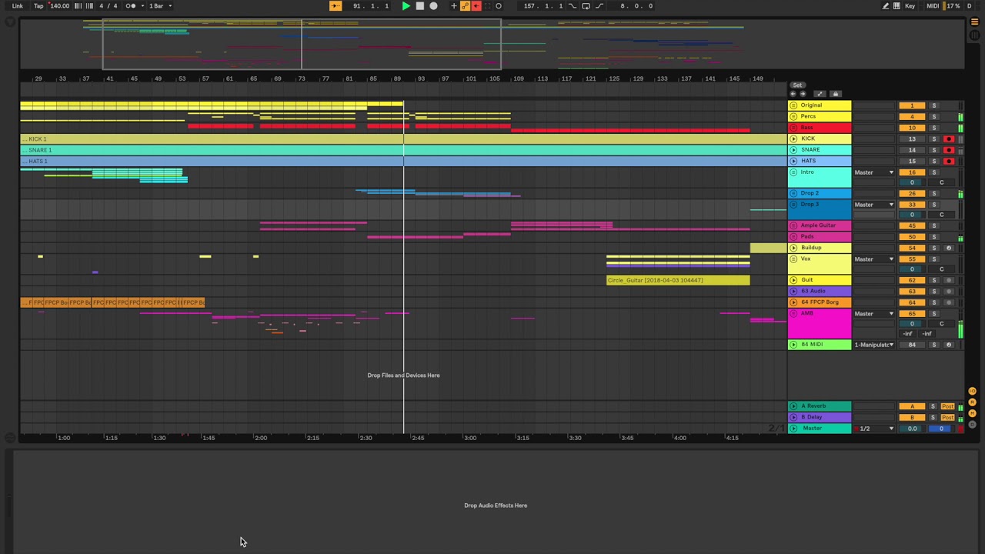Toggle Original track activator 1
Screen dimensions: 985x554
(x=912, y=105)
